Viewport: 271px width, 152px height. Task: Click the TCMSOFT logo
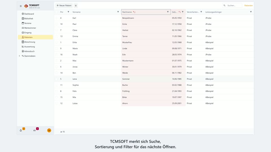(26, 6)
